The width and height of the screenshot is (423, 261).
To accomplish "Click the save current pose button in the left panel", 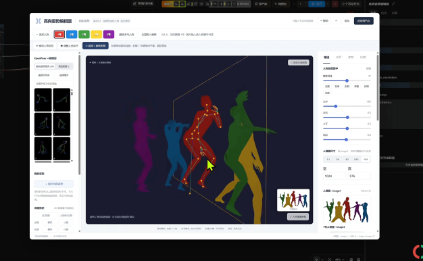I will click(x=54, y=184).
